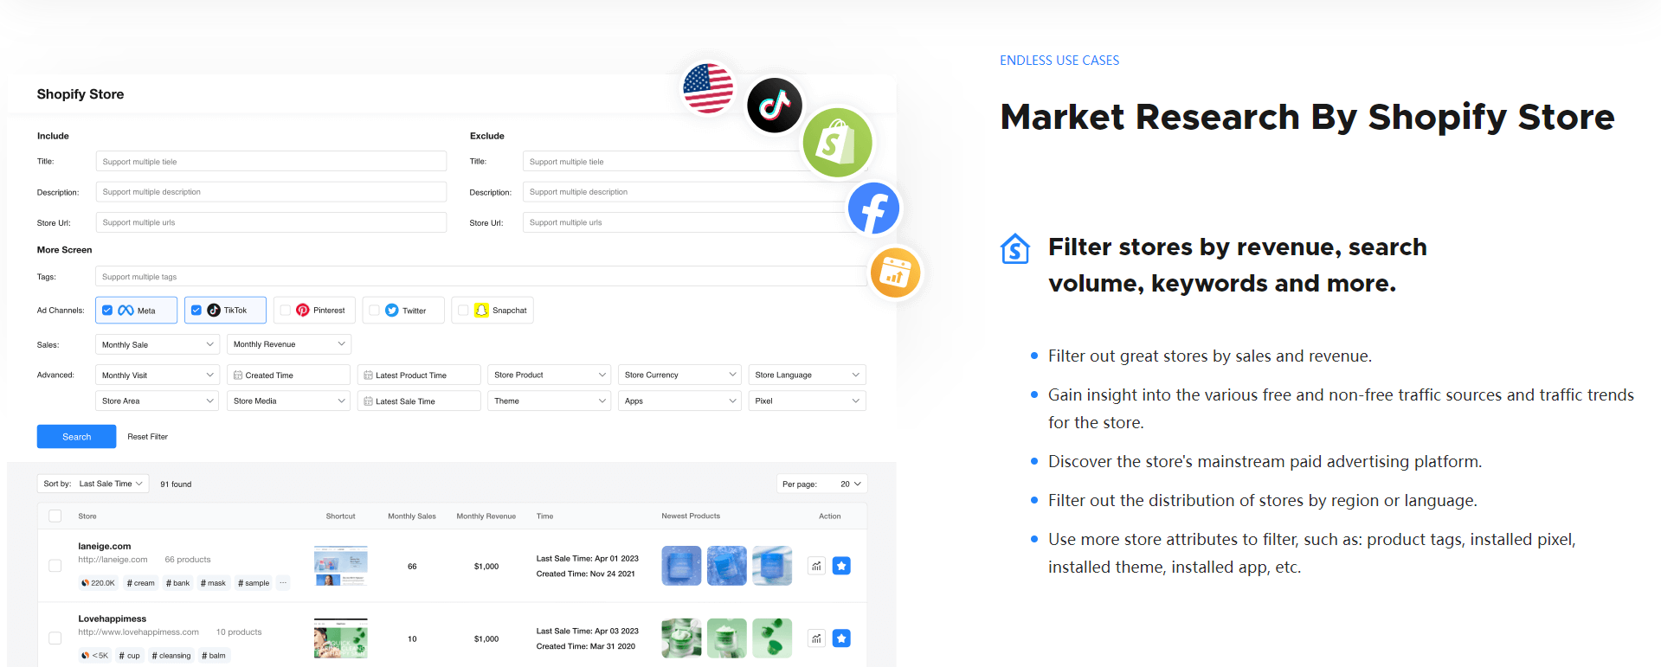Expand the Store Media dropdown

click(x=289, y=401)
